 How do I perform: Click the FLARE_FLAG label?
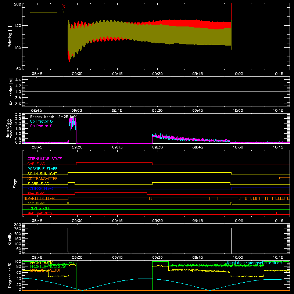38,183
